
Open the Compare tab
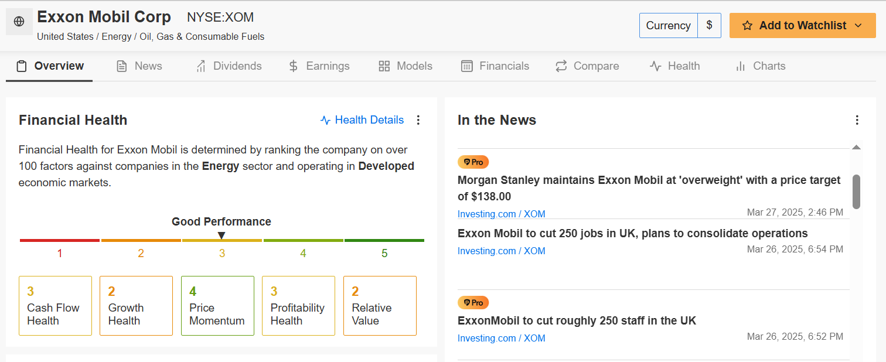pos(587,66)
